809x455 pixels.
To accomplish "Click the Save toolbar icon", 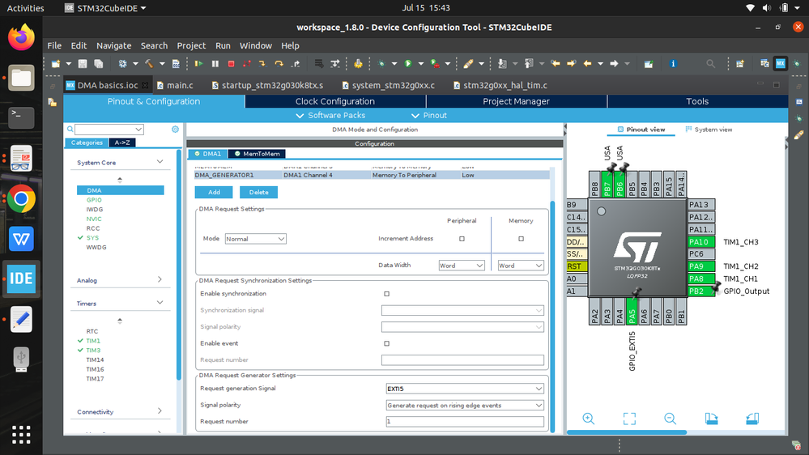I will tap(83, 63).
